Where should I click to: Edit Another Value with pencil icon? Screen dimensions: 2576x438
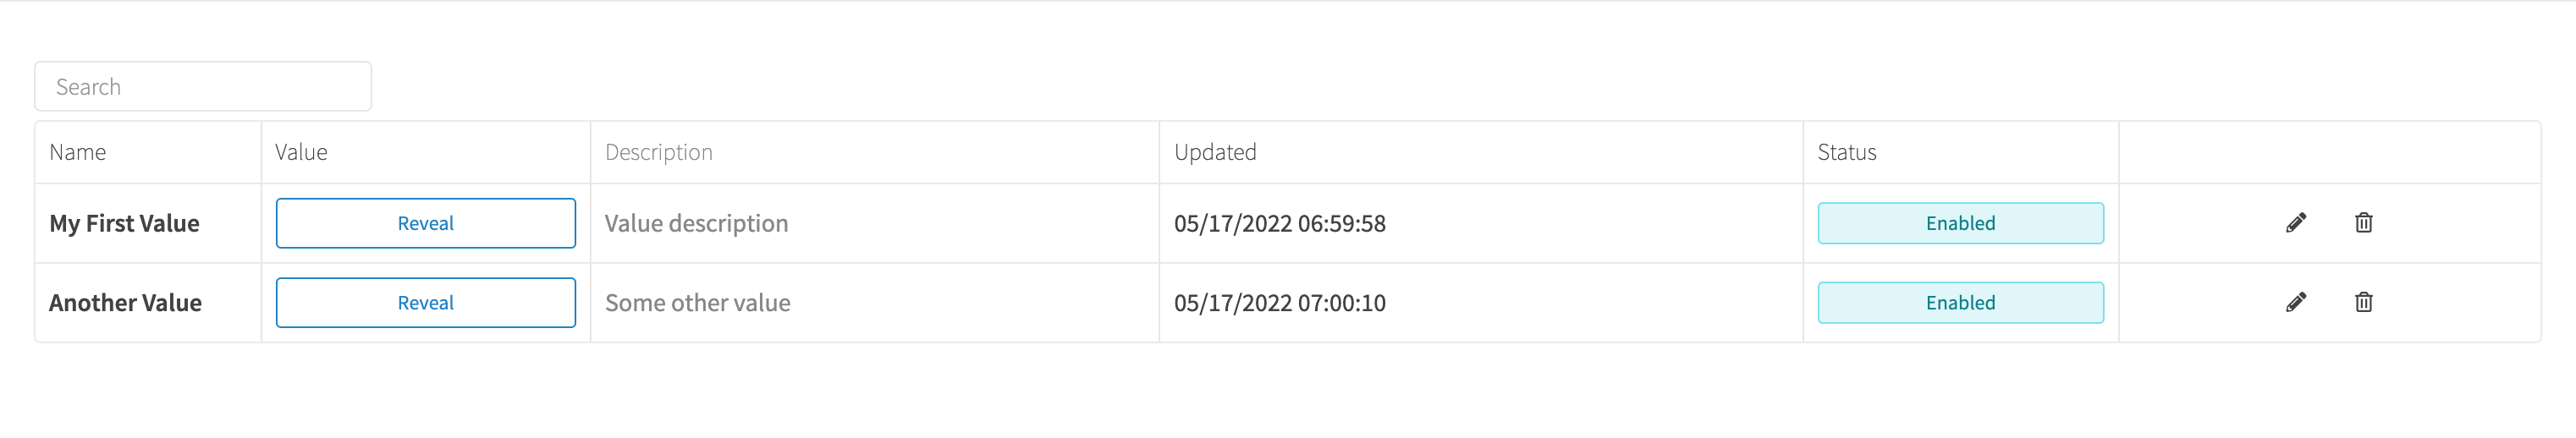click(x=2296, y=302)
